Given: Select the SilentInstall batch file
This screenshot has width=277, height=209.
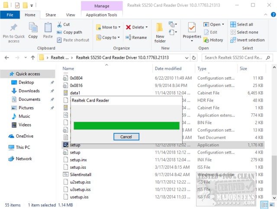Looking at the screenshot, I should [x=163, y=174].
